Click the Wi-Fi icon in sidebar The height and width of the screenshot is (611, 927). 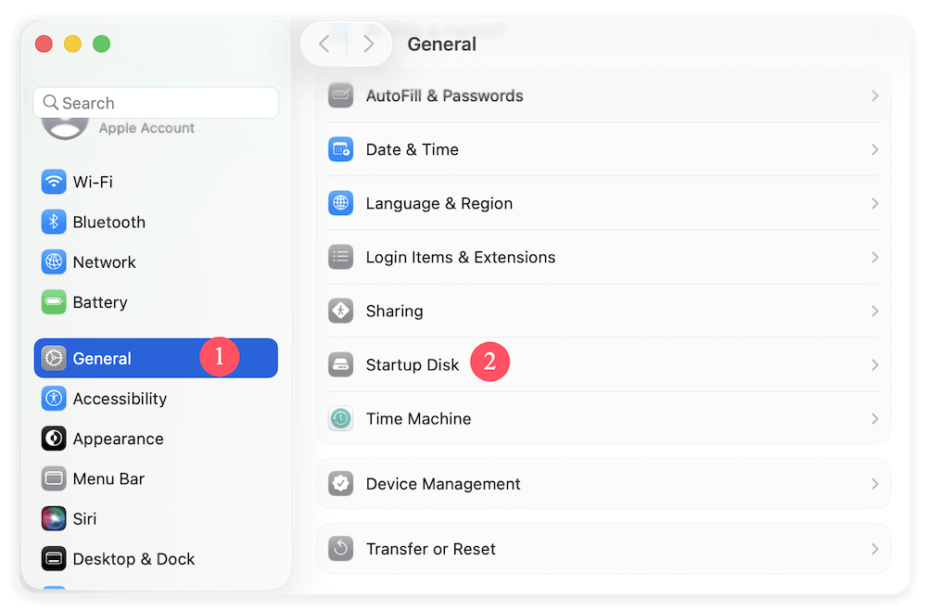(x=54, y=182)
